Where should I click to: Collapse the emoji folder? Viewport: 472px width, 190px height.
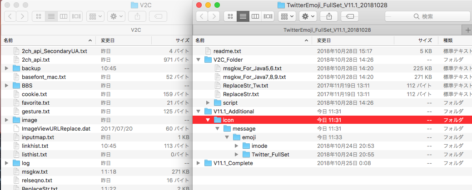coord(227,137)
